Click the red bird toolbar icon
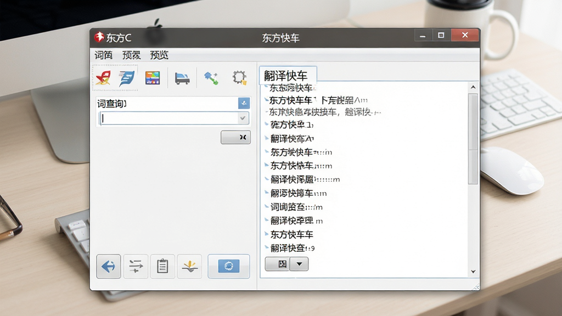This screenshot has width=562, height=316. [x=103, y=78]
